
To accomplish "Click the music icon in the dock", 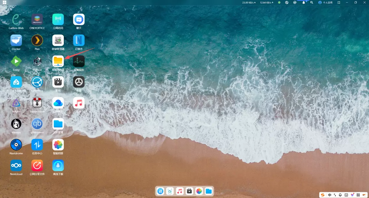I will [x=180, y=191].
